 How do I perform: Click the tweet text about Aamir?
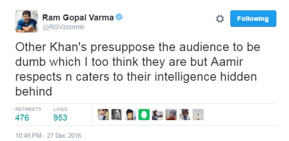coord(138,69)
